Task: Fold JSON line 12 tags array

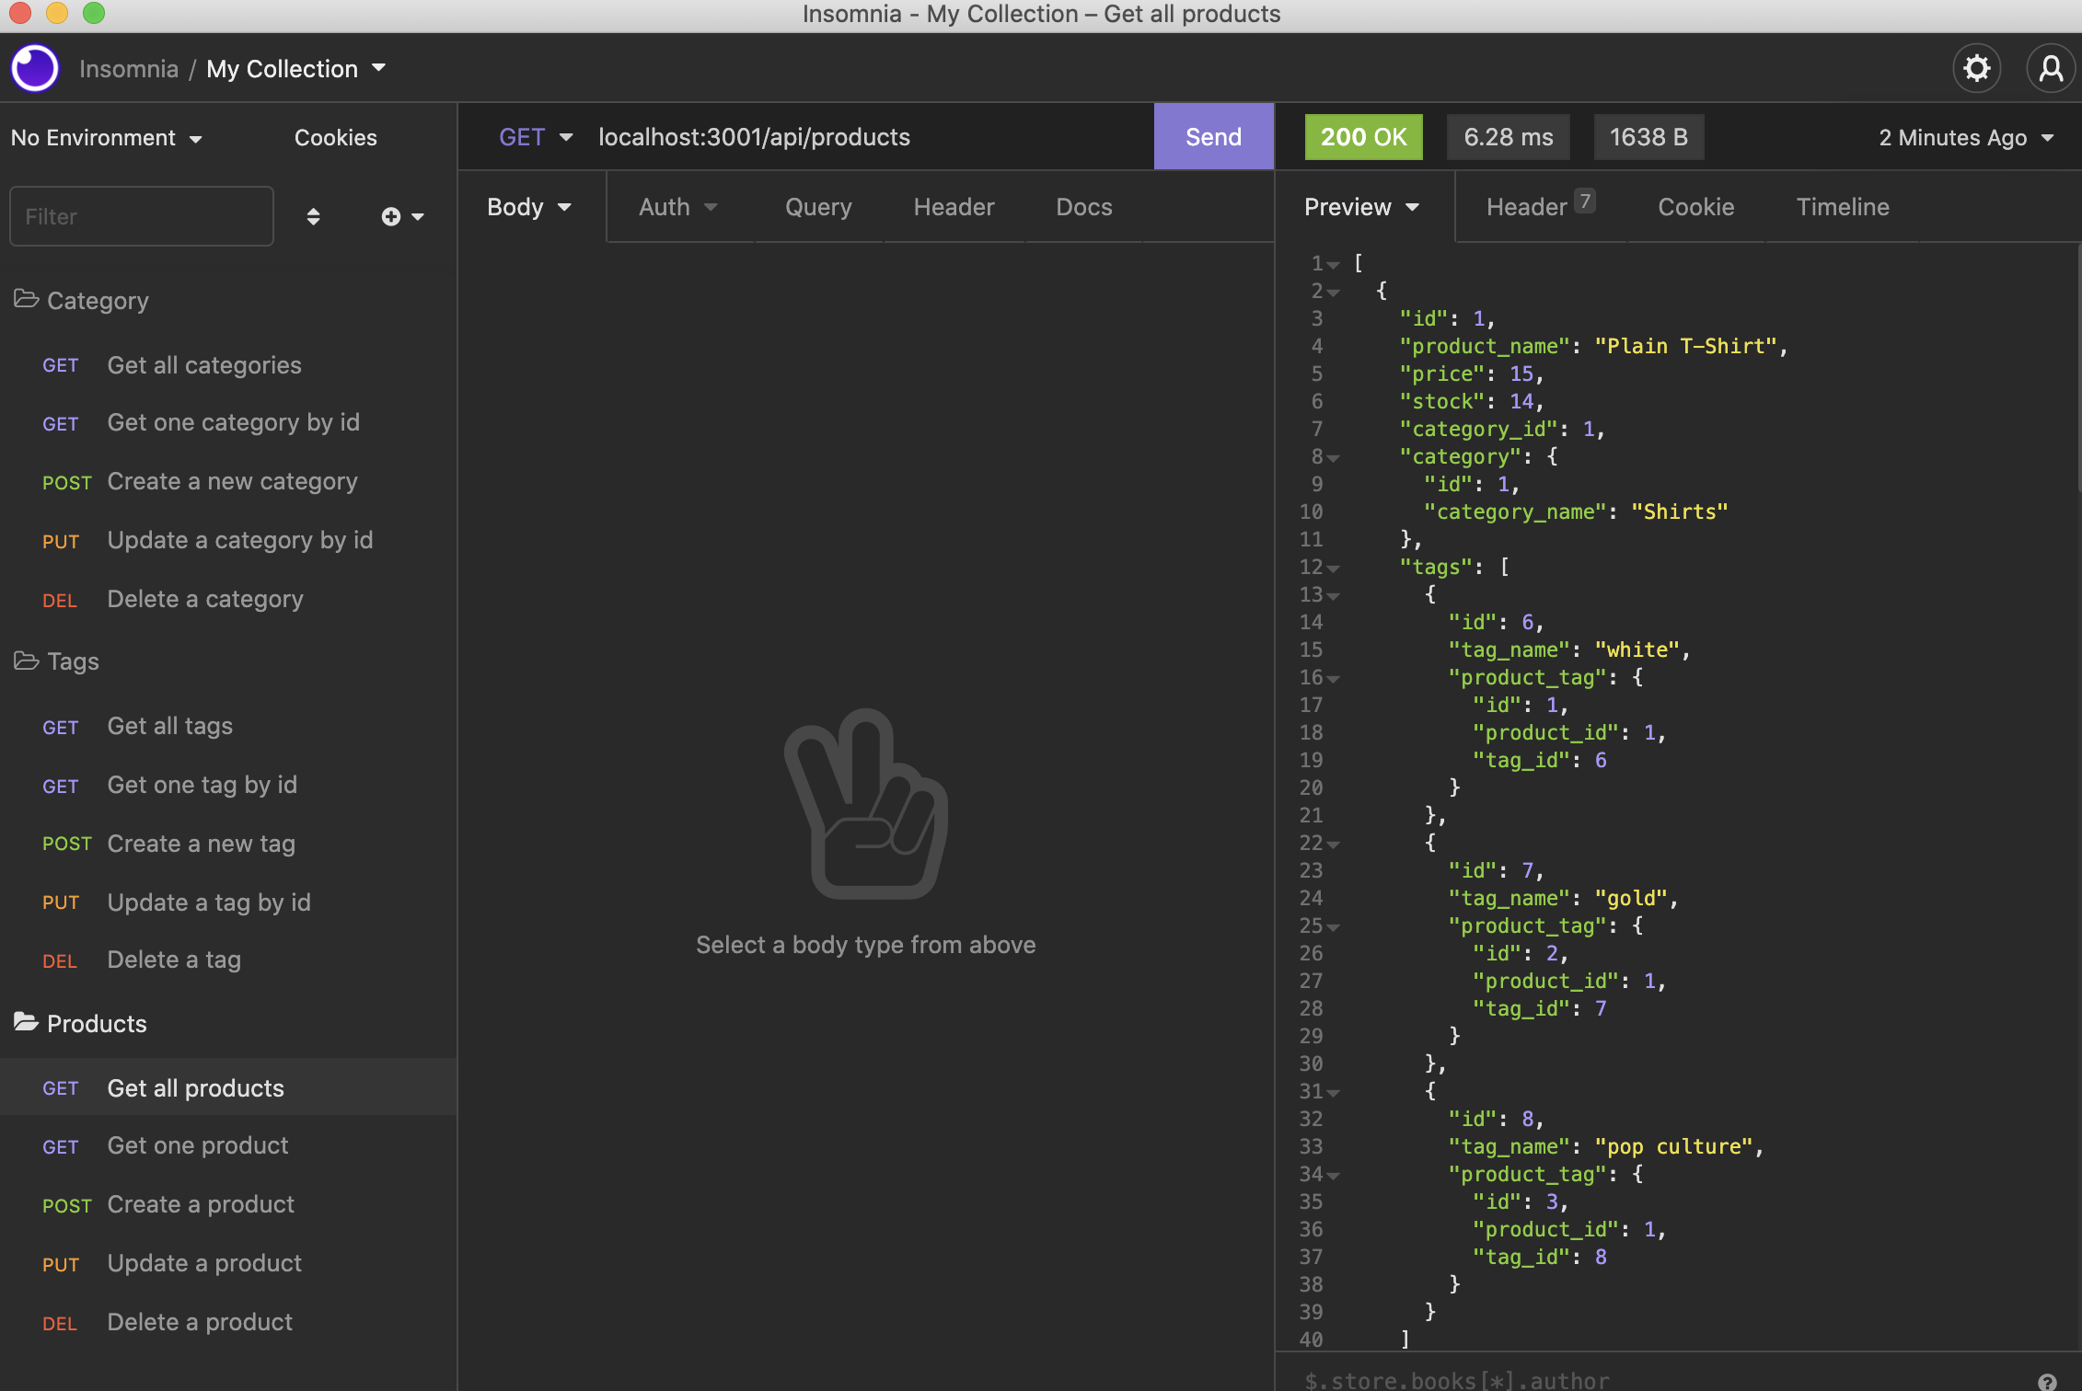Action: pyautogui.click(x=1334, y=568)
